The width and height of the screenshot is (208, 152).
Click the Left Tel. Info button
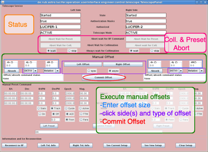pyautogui.click(x=48, y=145)
